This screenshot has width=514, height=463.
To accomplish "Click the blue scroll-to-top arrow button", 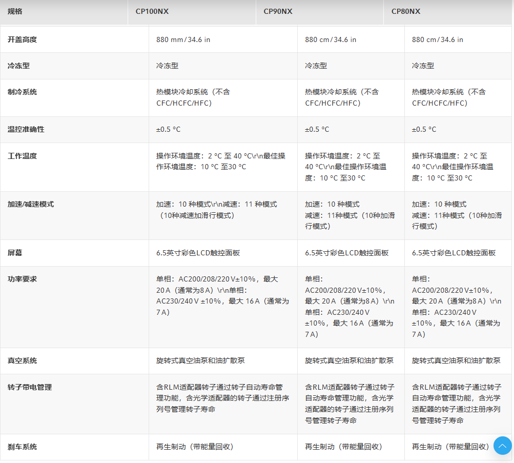I will (x=503, y=446).
